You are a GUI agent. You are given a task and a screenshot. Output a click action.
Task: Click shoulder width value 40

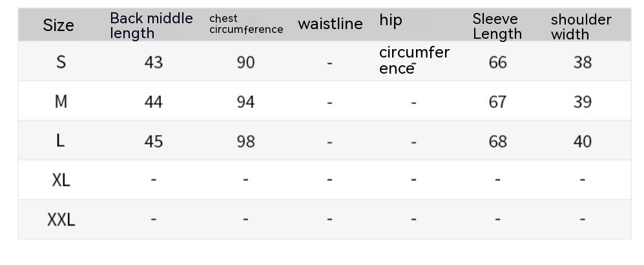(582, 141)
